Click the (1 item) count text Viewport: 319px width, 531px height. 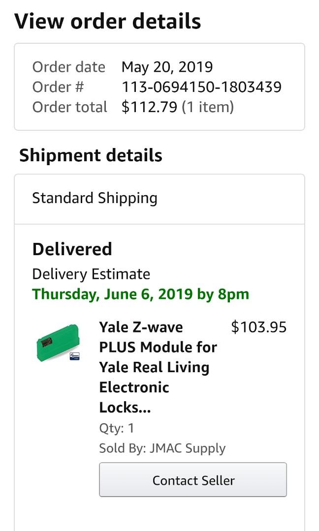(207, 107)
